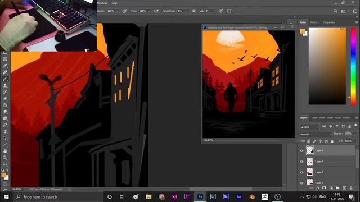Select the Pen tool
This screenshot has height=202, width=360.
click(x=5, y=125)
